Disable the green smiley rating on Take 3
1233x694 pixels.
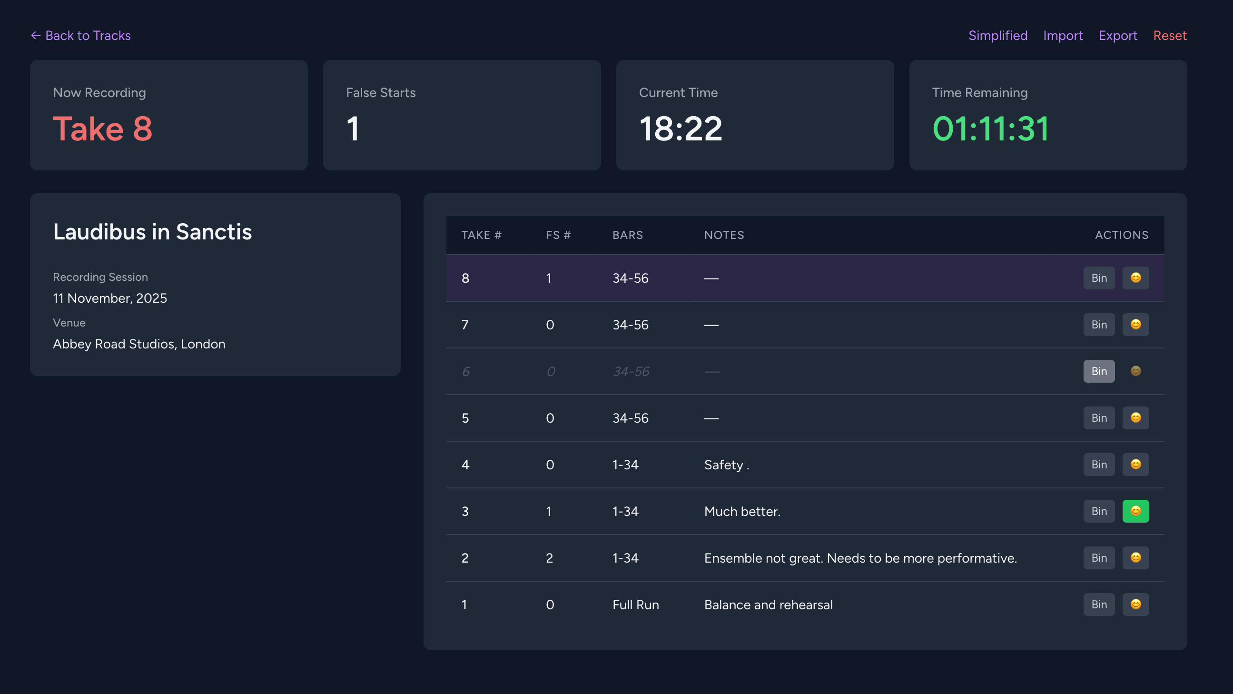(x=1136, y=511)
